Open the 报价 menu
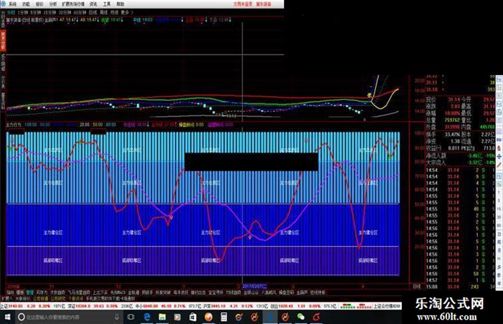The image size is (503, 324). coord(39,4)
